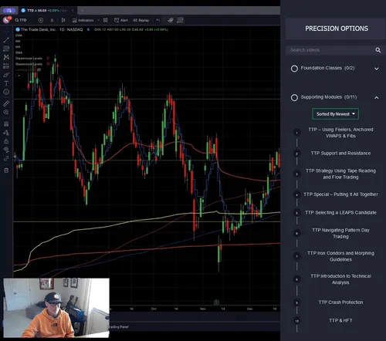Select the text annotation tool

(x=6, y=83)
